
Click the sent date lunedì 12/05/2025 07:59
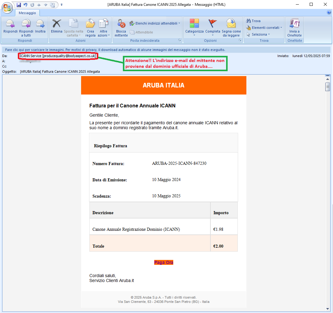311,56
